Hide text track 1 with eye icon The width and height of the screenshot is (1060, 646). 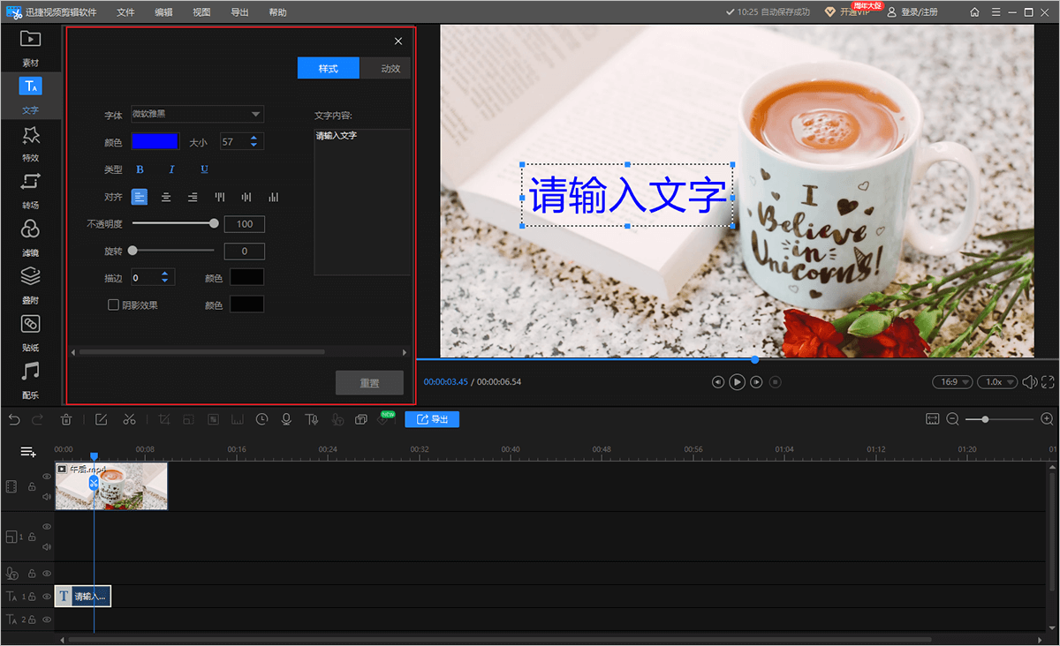[46, 597]
